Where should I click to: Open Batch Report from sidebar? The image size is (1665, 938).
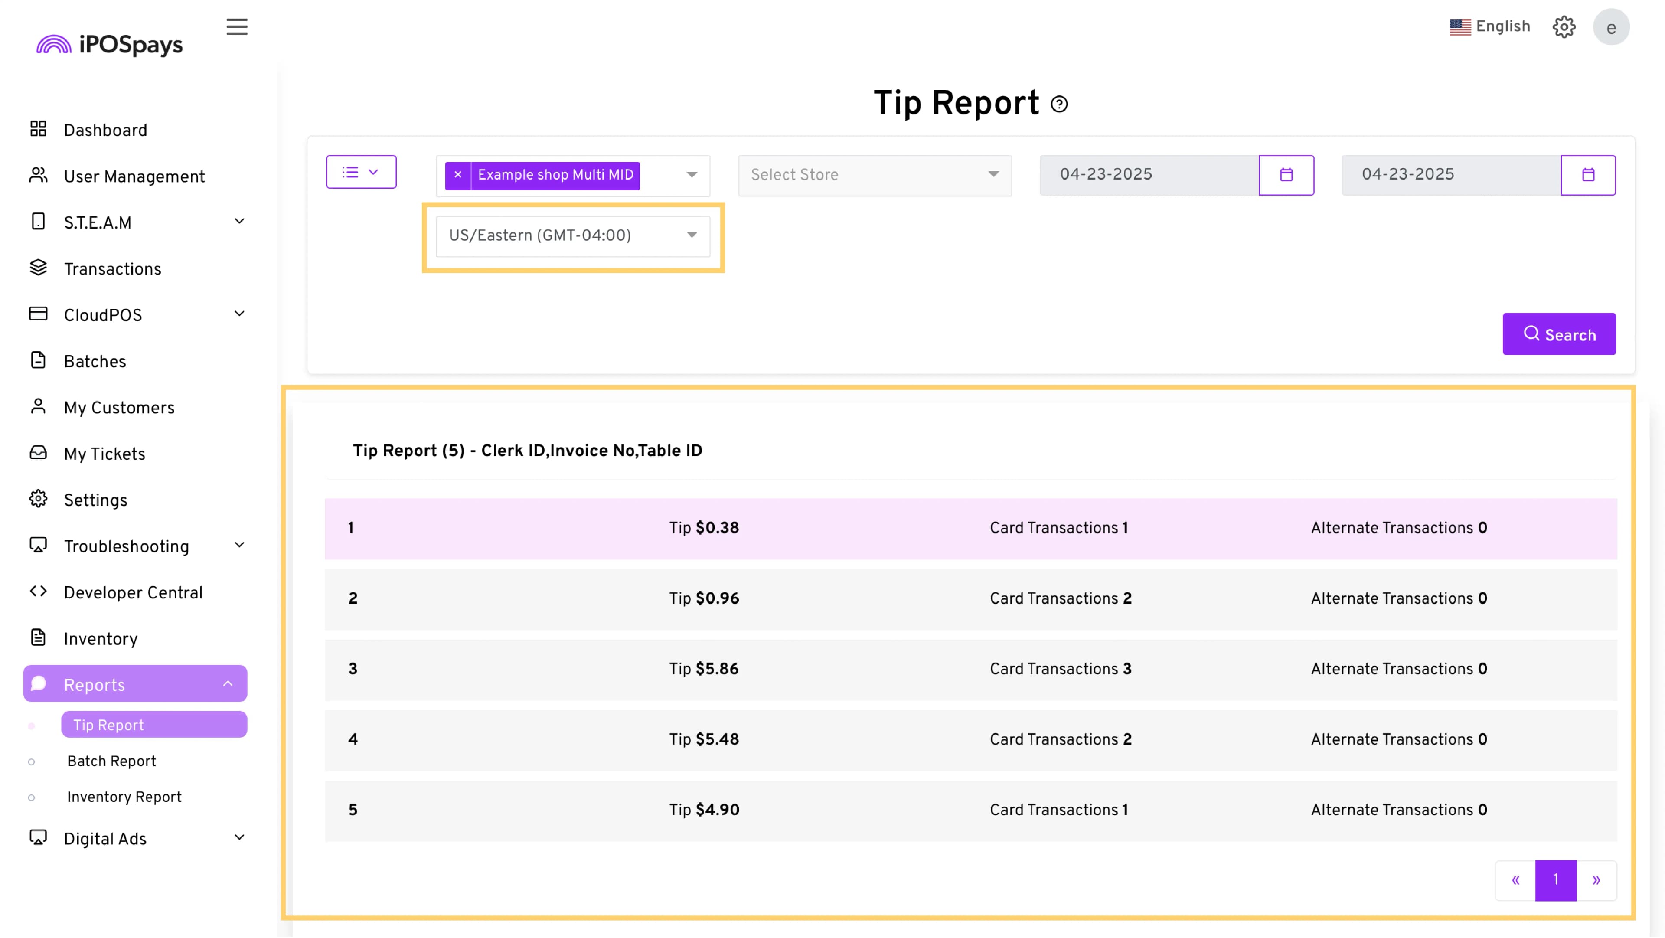(x=112, y=762)
